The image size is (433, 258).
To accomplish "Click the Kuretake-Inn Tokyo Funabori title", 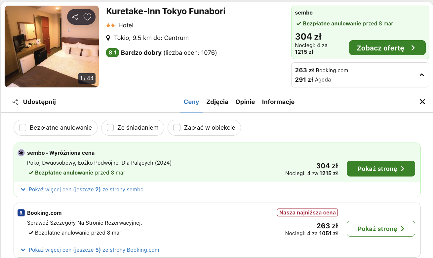I will click(166, 11).
